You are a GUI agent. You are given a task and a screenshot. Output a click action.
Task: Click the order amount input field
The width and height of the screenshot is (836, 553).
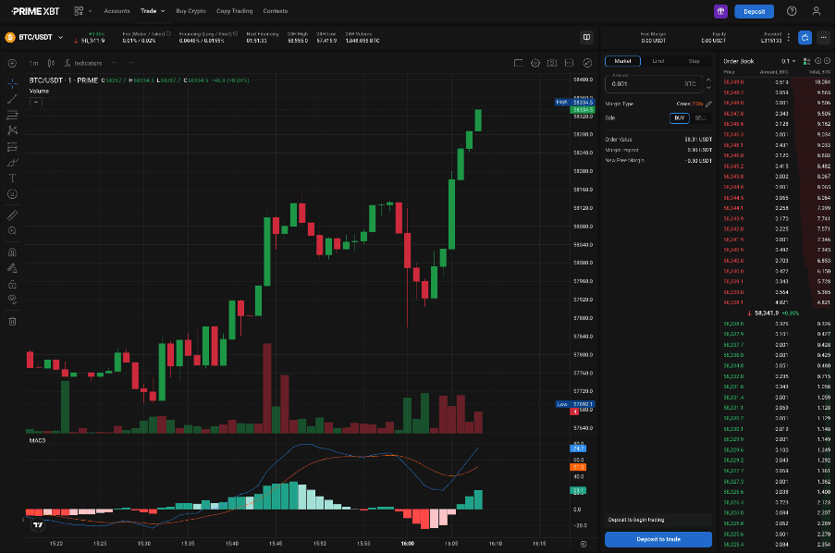[657, 83]
